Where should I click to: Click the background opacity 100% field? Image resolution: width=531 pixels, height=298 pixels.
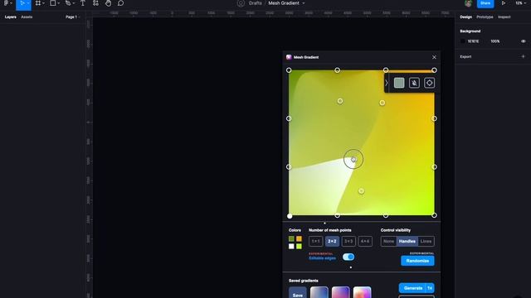tap(495, 41)
